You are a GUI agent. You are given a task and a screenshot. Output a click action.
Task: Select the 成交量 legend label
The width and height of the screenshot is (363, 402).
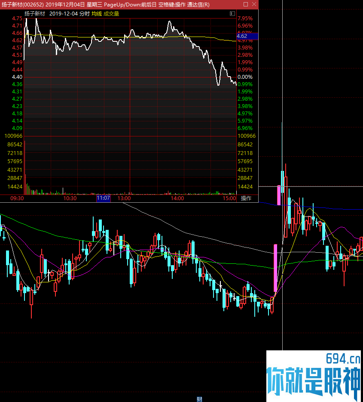(111, 14)
